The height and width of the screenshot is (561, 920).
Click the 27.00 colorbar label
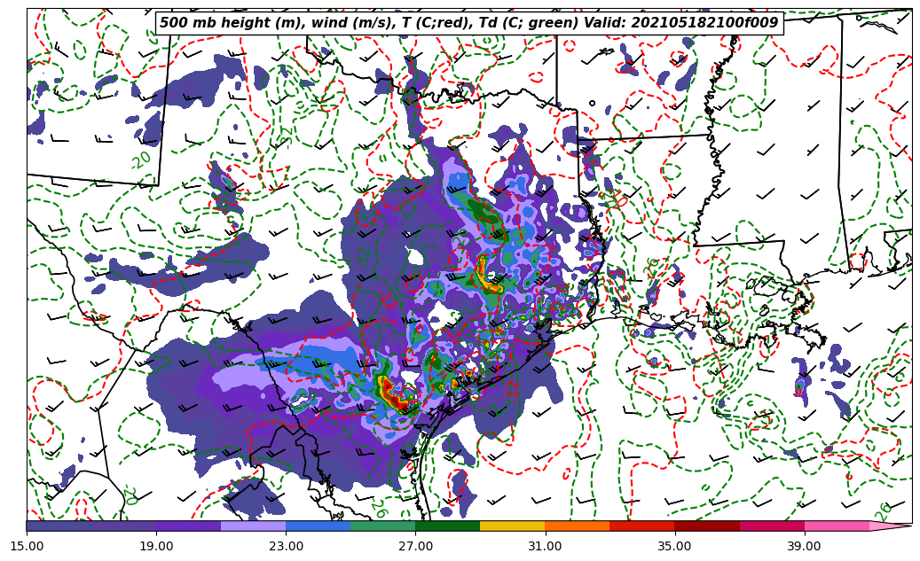click(415, 546)
